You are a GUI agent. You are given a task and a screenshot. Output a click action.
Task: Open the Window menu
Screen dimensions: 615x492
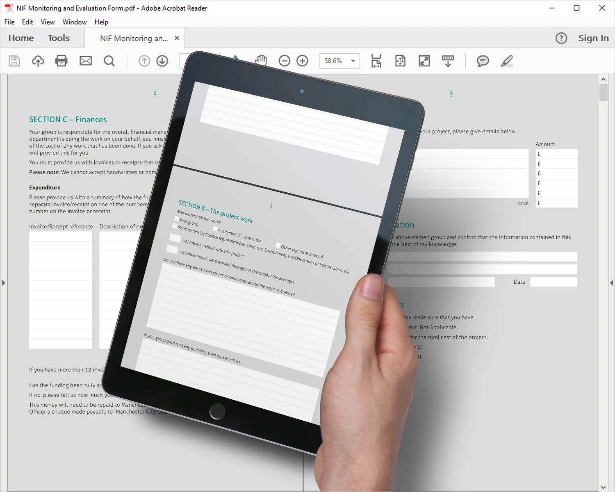[x=75, y=22]
